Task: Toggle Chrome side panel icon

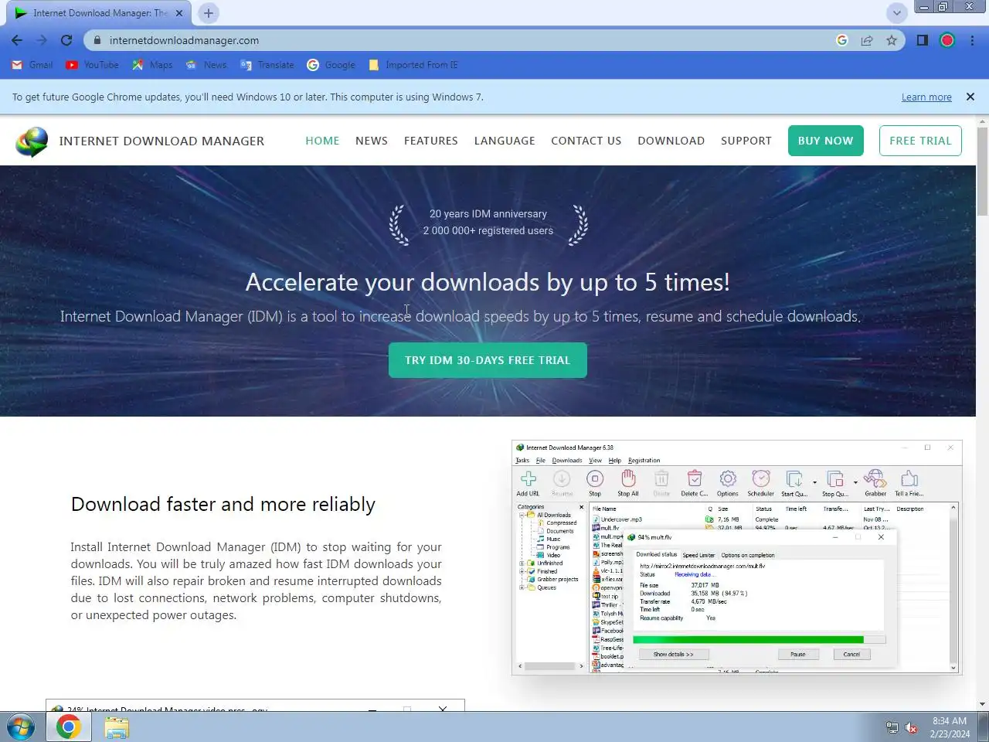Action: coord(923,40)
